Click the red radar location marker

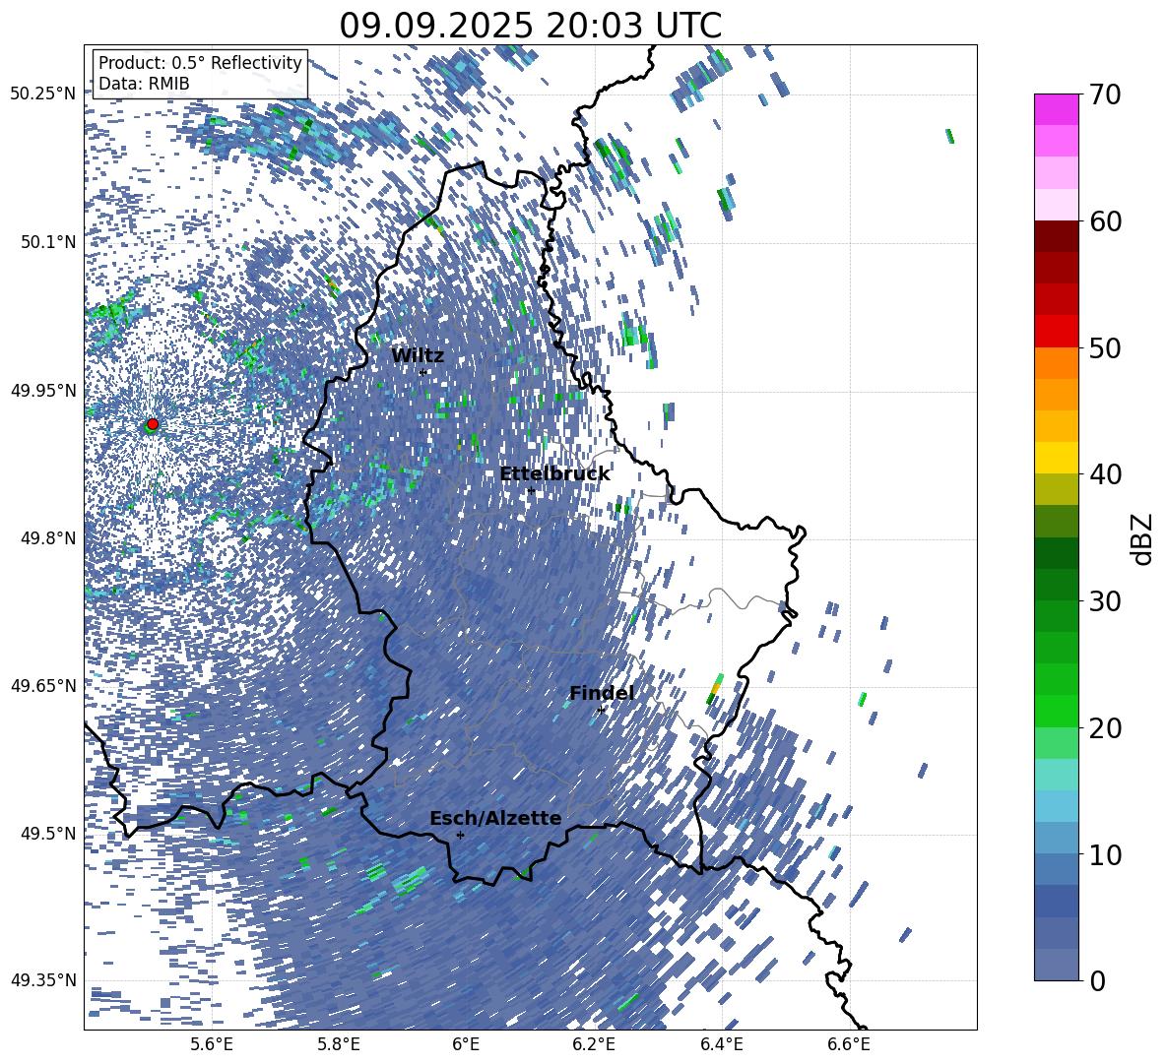(x=153, y=423)
